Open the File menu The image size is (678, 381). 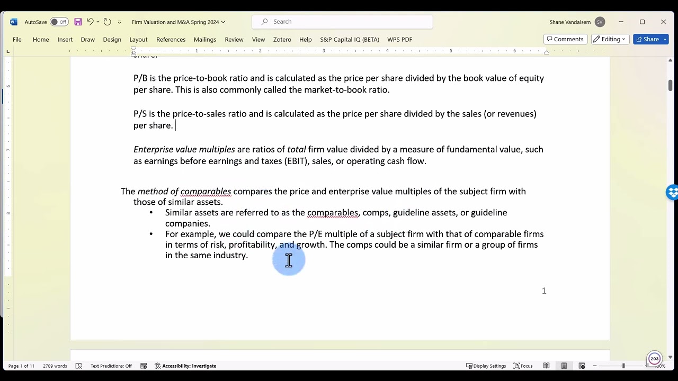[17, 40]
